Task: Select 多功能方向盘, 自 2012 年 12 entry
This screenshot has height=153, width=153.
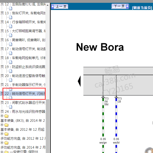Action: pyautogui.click(x=23, y=138)
